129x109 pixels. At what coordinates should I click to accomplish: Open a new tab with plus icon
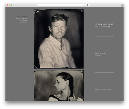pos(122,6)
